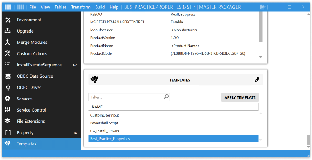Click the templates list up scroll arrow
312x160 pixels.
(x=260, y=114)
